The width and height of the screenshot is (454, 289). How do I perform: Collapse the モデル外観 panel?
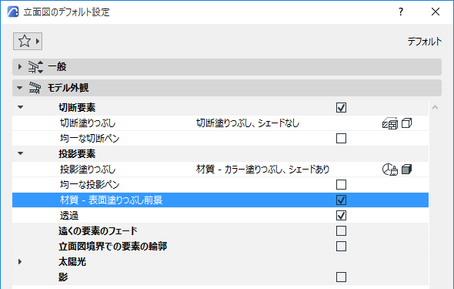click(20, 88)
